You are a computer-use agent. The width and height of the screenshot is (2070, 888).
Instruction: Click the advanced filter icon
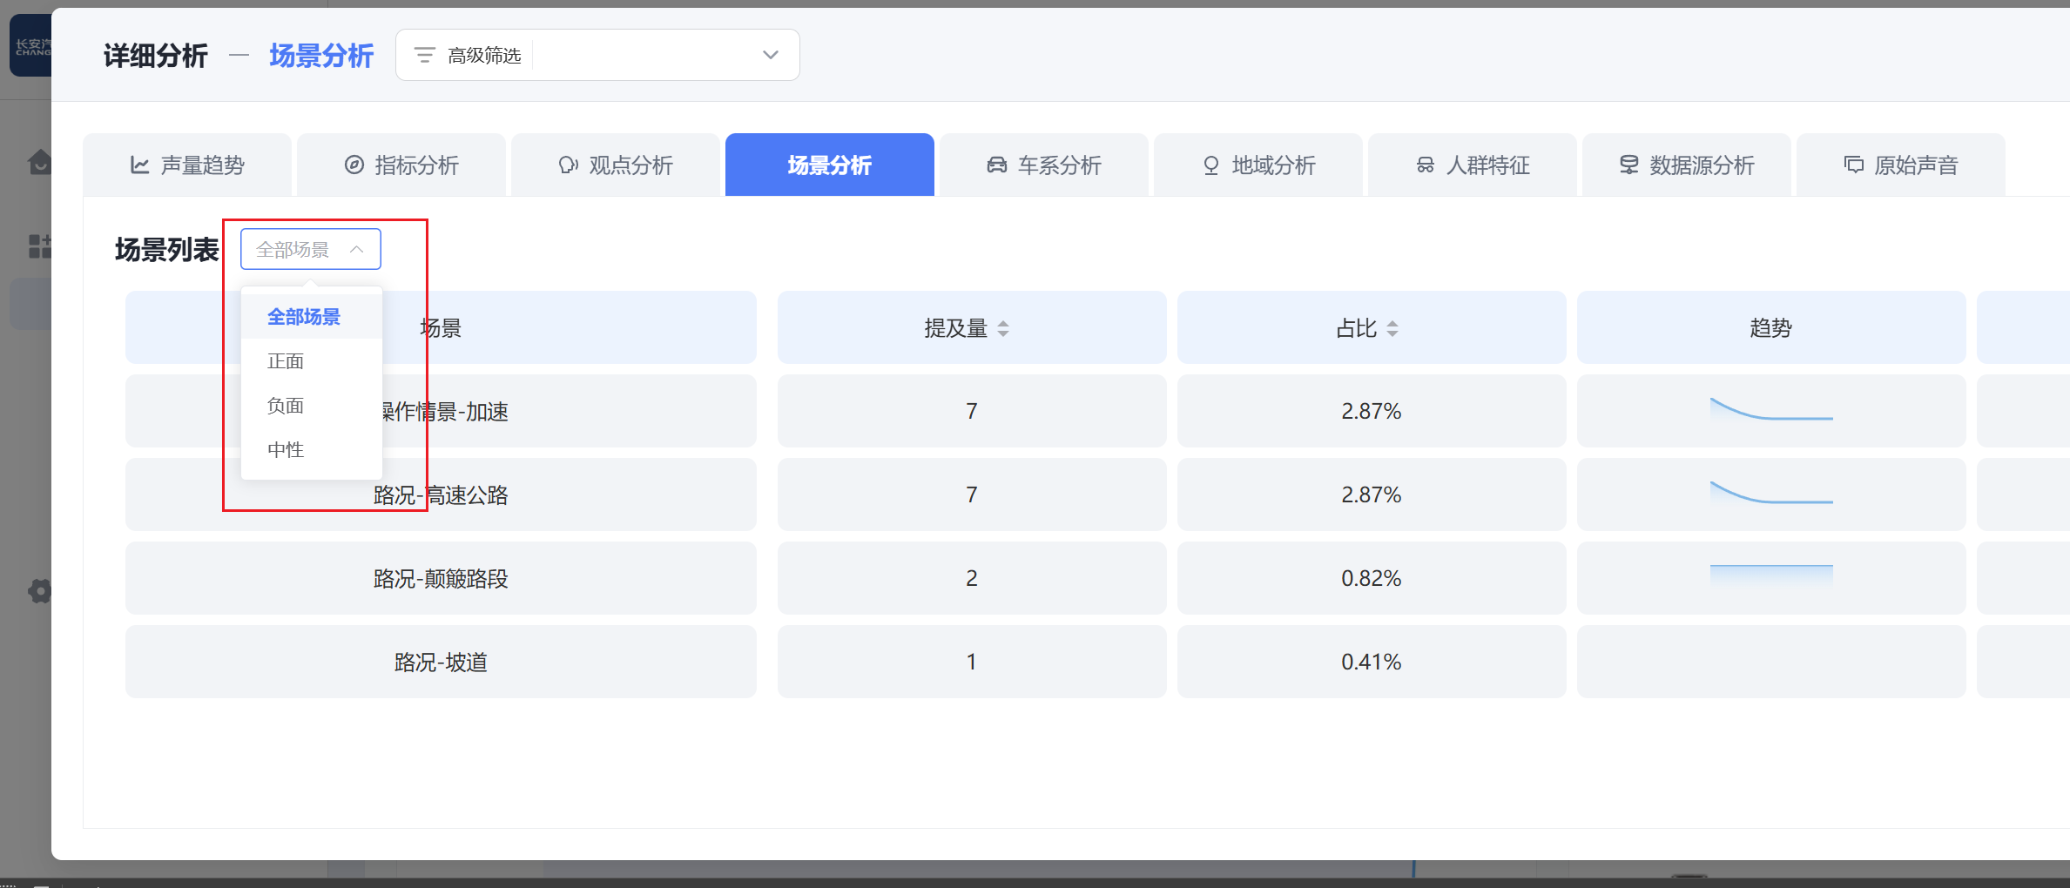pyautogui.click(x=424, y=56)
